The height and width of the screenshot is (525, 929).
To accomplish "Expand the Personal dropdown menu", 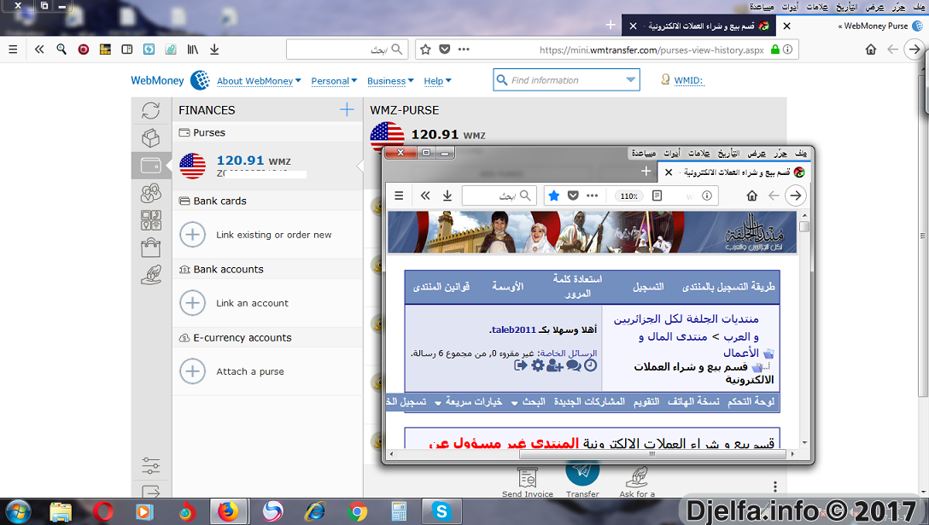I will [x=334, y=81].
